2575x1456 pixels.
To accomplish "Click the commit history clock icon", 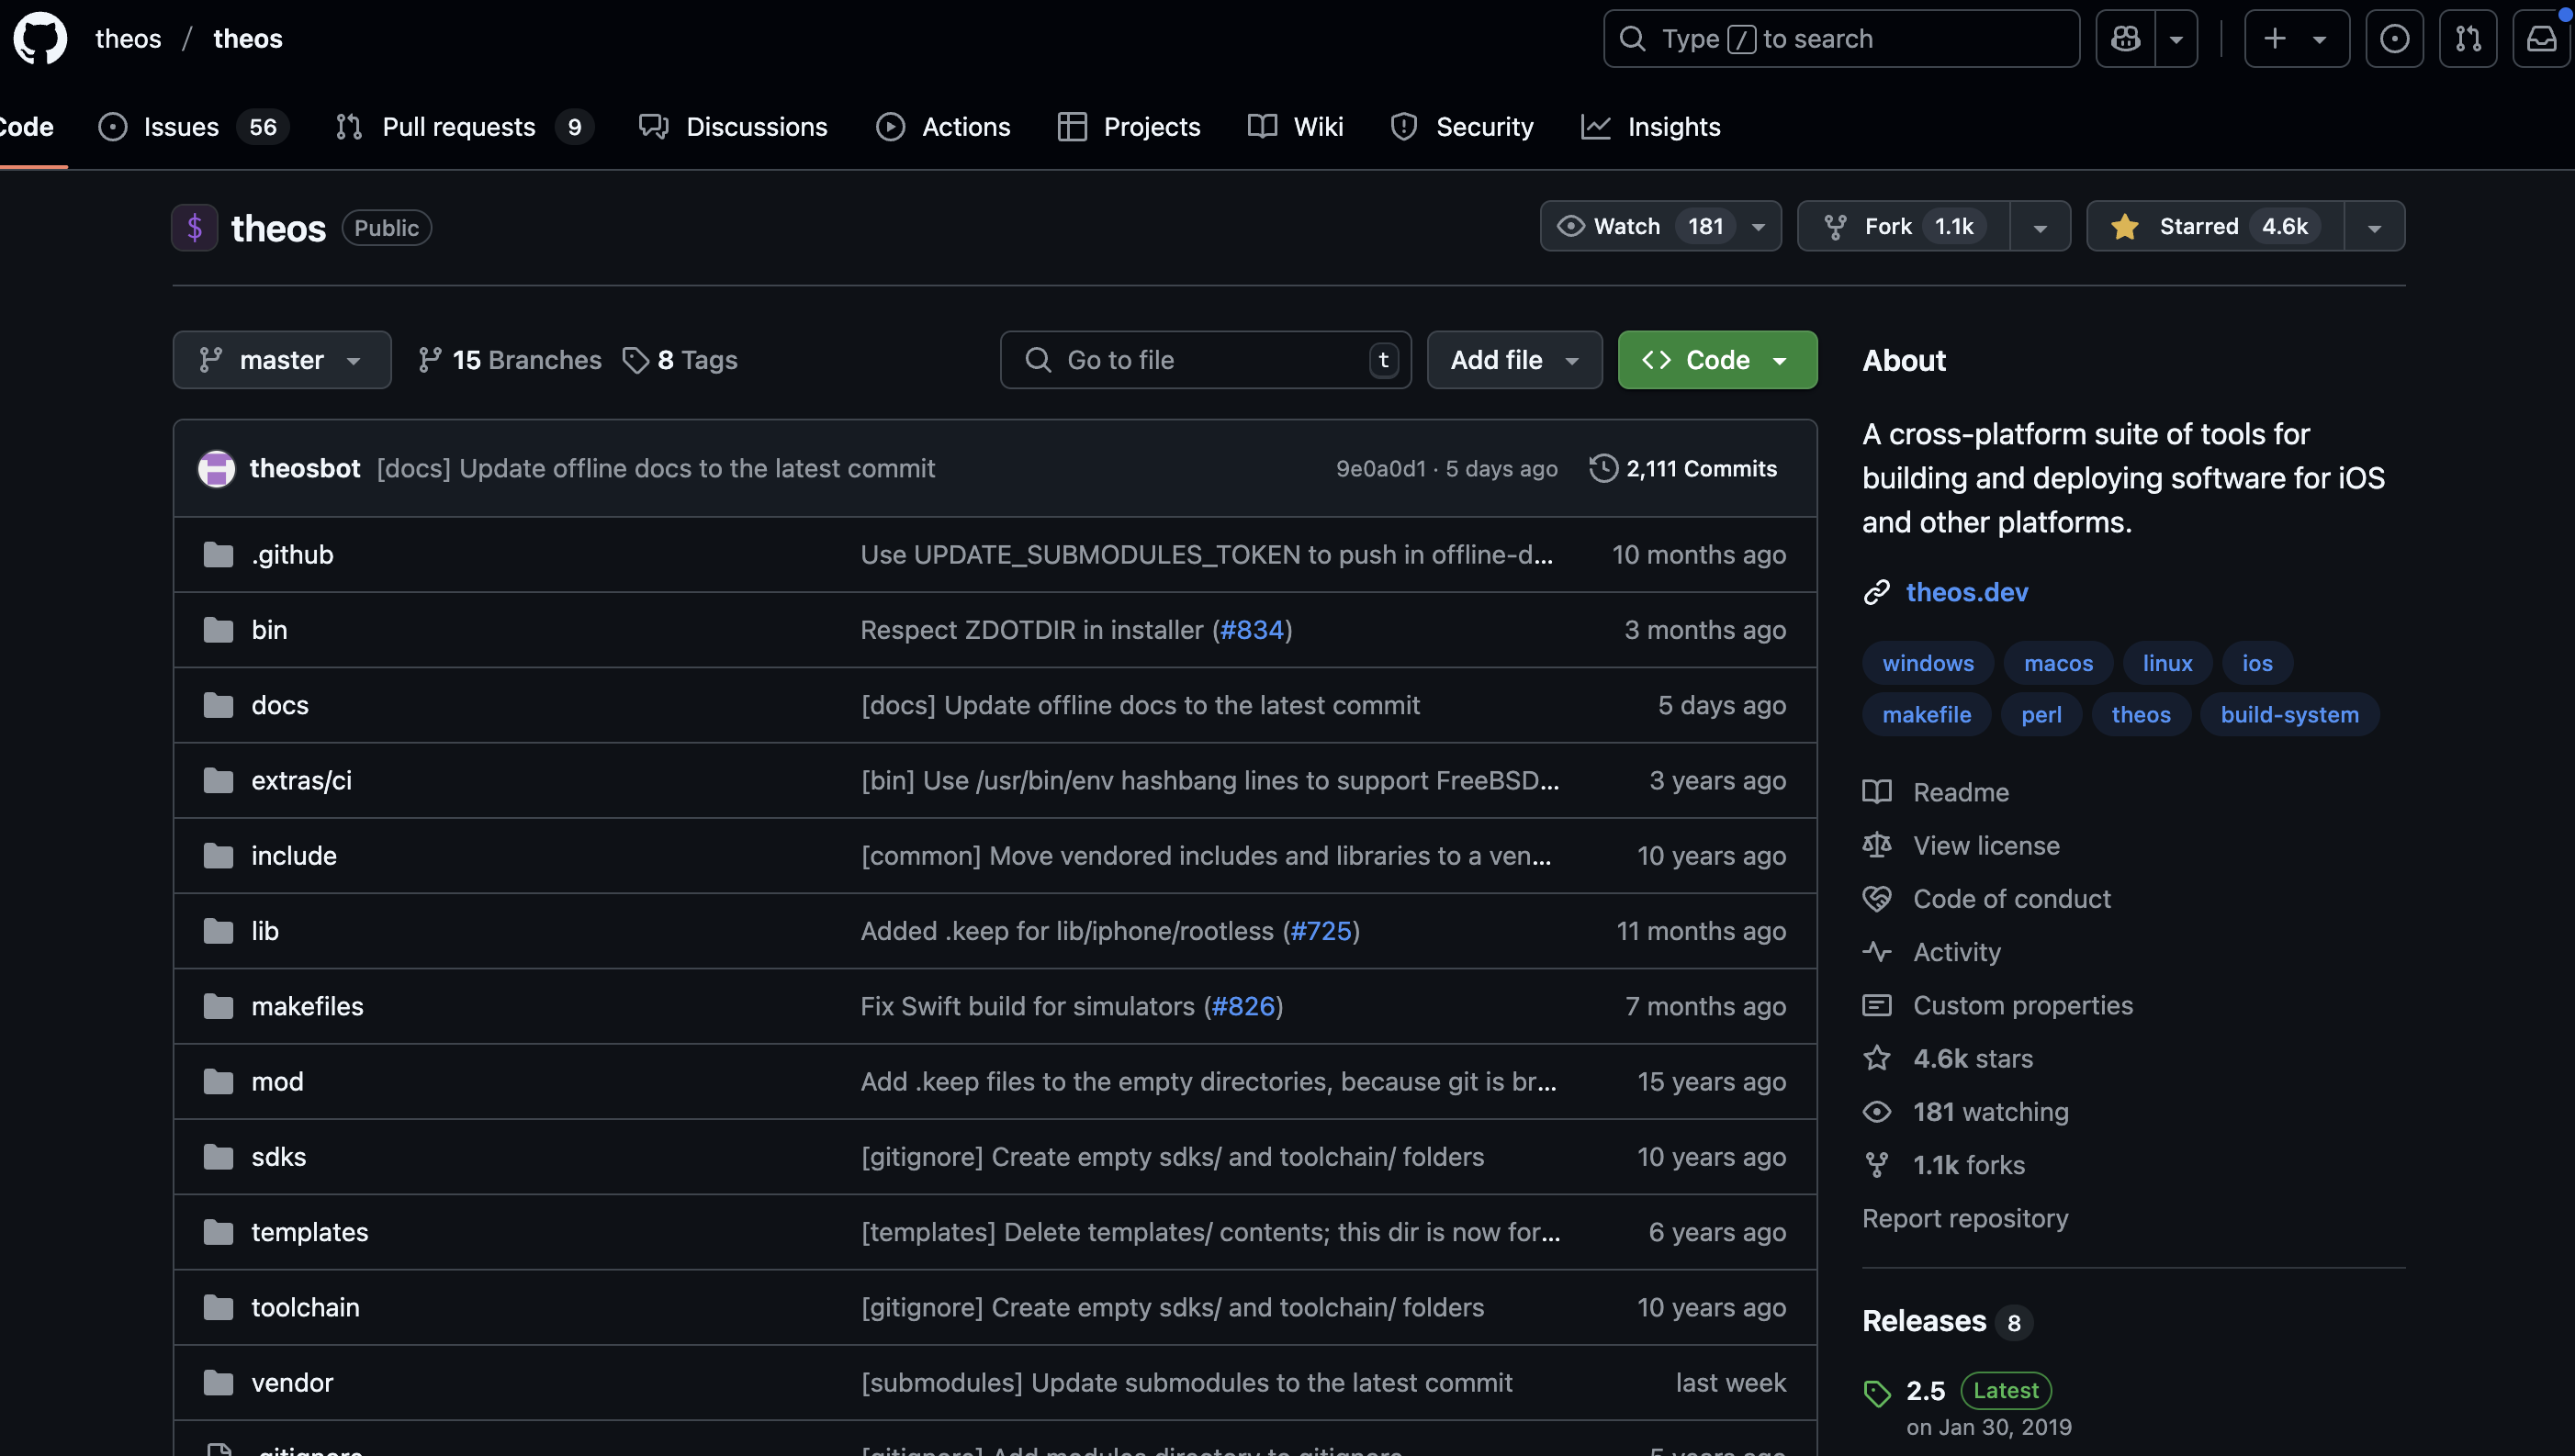I will point(1603,468).
